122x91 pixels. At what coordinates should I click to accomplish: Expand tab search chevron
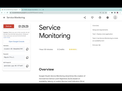120,10
